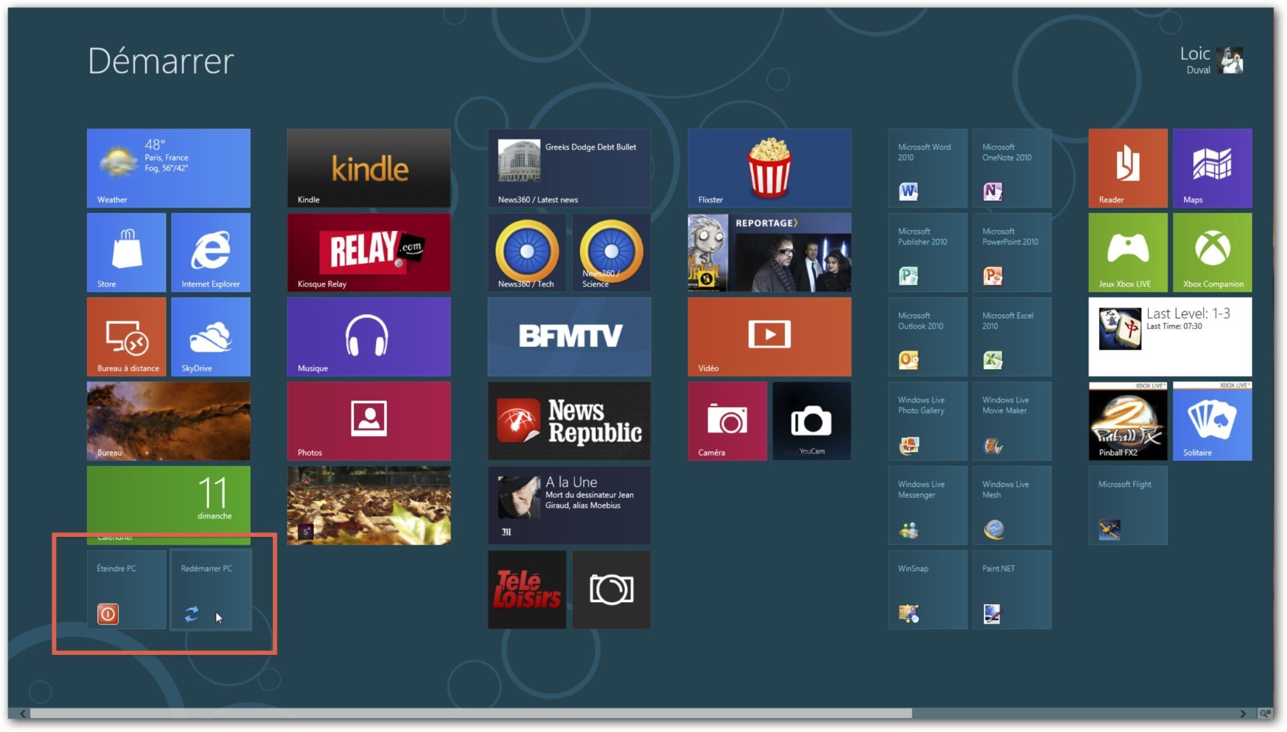Open Windows Live Mesh tile
1287x732 pixels.
click(x=1012, y=506)
